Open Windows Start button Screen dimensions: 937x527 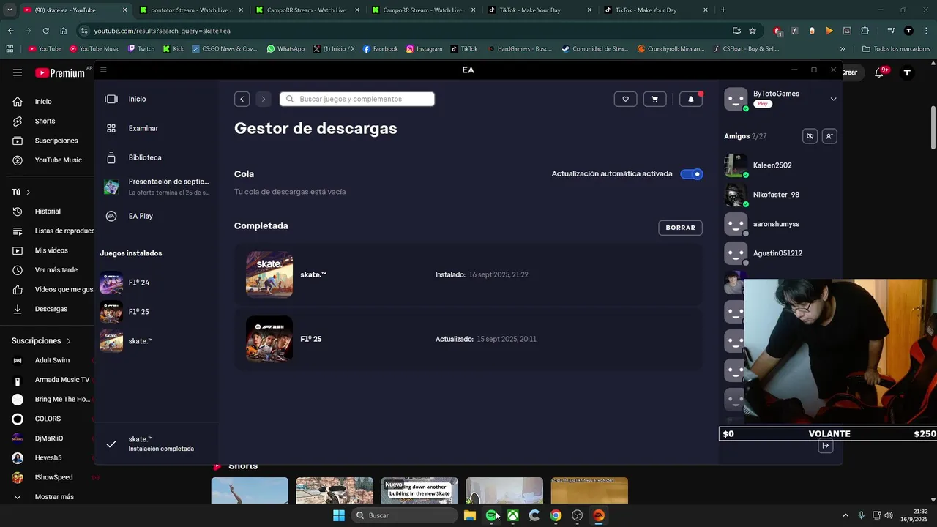click(x=339, y=515)
